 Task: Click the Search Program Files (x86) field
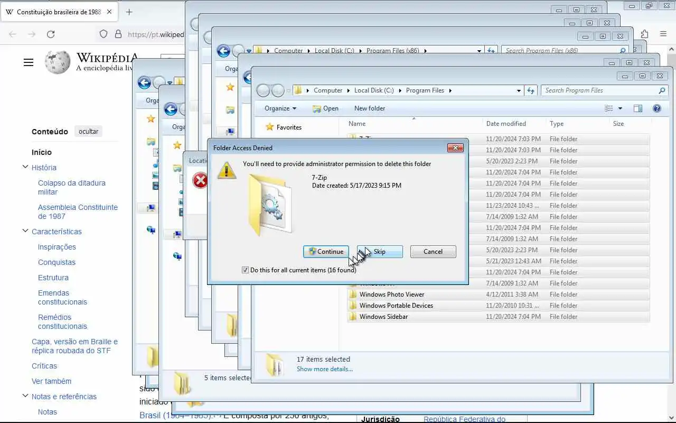point(564,51)
